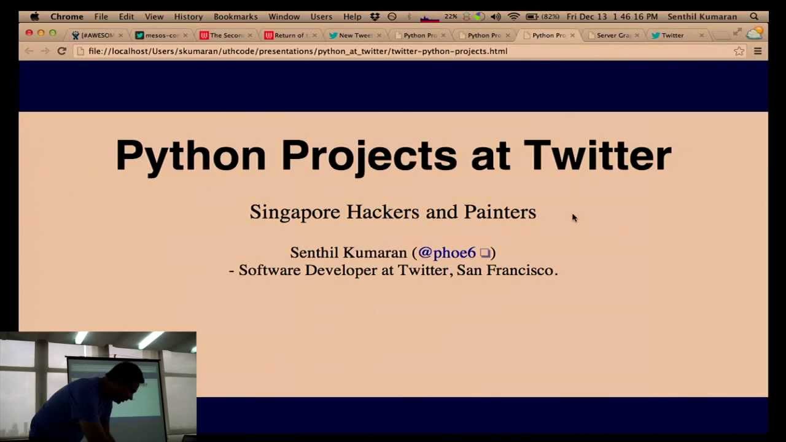The height and width of the screenshot is (442, 786).
Task: Click the webcam video thumbnail of the presenter
Action: (98, 386)
